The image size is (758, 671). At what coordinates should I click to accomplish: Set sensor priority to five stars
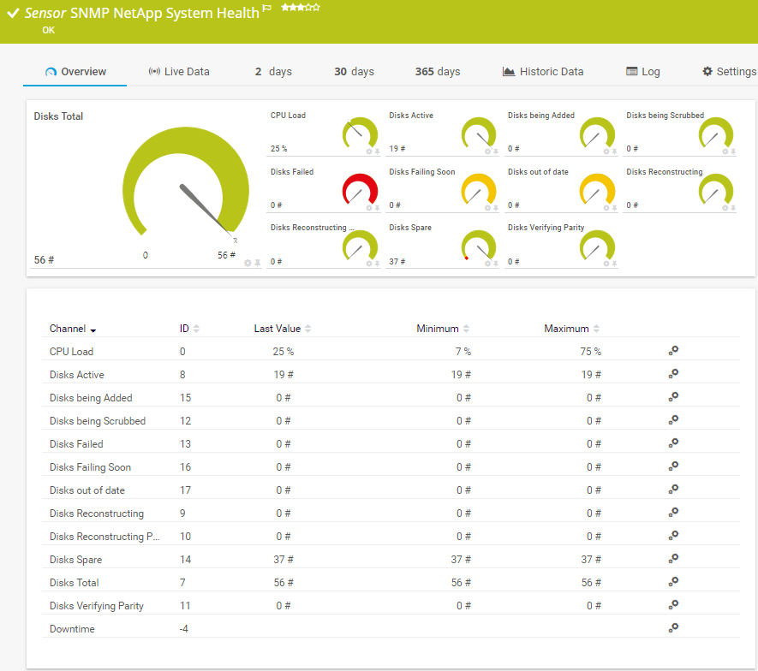click(x=317, y=8)
